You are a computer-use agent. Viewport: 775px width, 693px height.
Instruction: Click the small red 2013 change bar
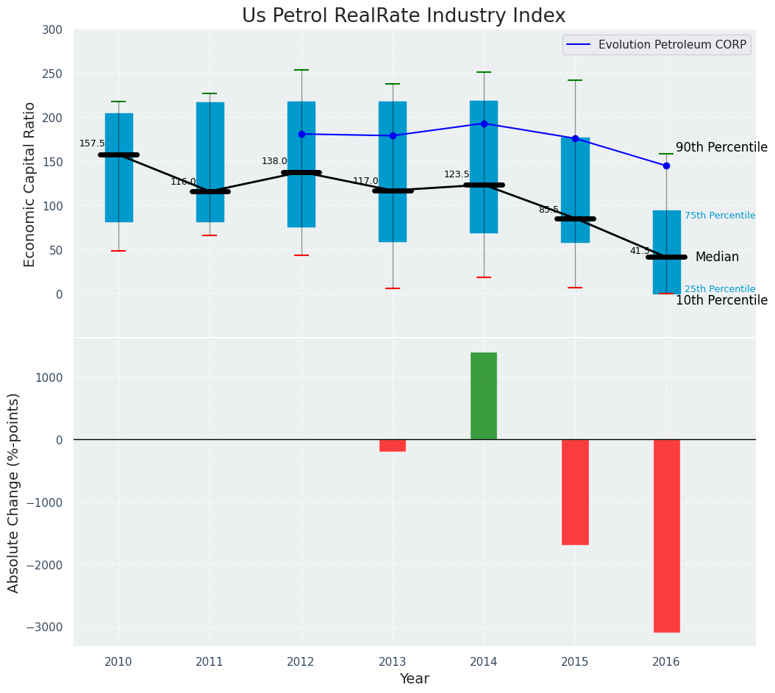tap(393, 445)
